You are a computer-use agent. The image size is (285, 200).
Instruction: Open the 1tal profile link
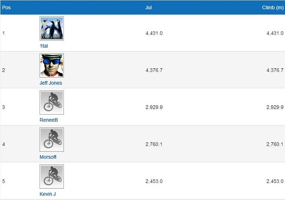(x=44, y=46)
